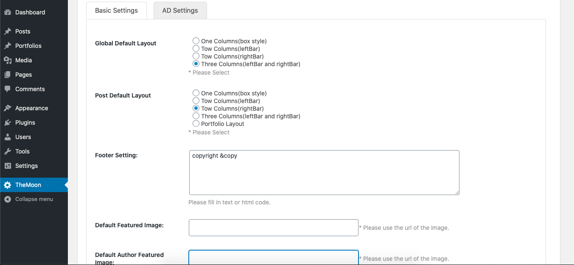Select global One Columns(box style) radio
Screen dimensions: 574x265
click(x=196, y=41)
